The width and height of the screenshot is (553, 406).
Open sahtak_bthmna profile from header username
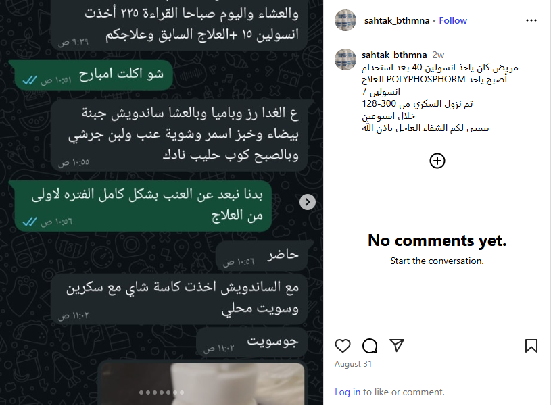(397, 20)
